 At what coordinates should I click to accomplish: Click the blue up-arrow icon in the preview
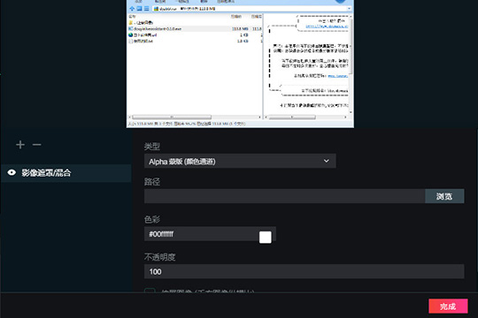tap(132, 9)
